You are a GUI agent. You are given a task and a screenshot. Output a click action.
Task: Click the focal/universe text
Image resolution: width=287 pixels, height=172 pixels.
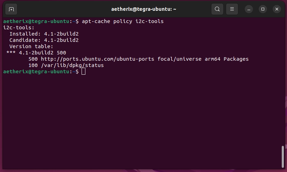pyautogui.click(x=179, y=59)
